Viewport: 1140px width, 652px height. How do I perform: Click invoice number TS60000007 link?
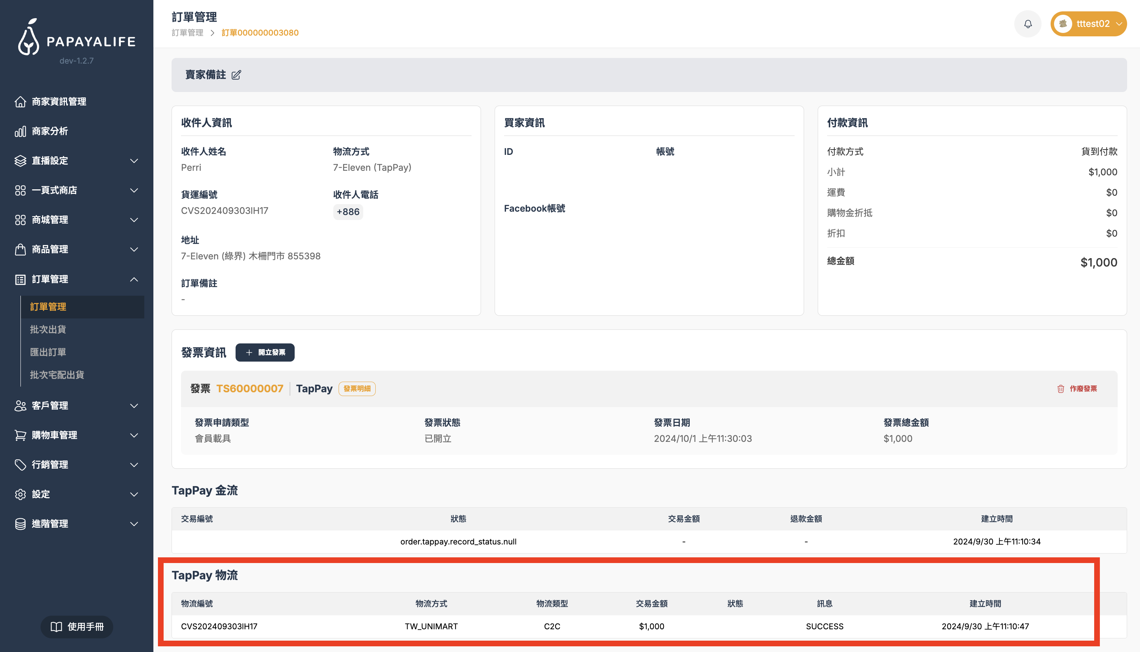pos(250,389)
